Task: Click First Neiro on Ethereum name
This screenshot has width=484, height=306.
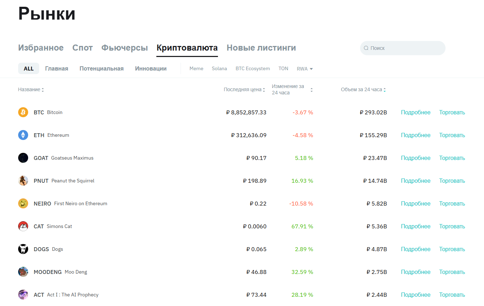Action: tap(80, 203)
